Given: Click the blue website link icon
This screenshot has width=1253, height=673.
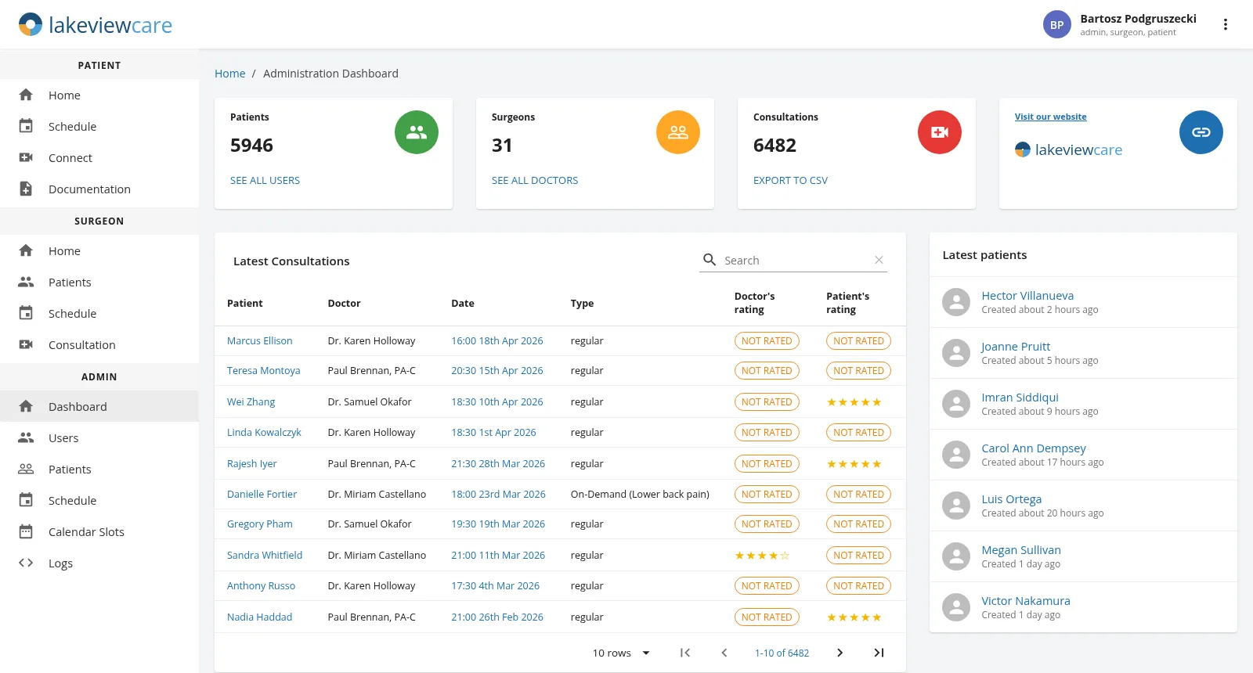Looking at the screenshot, I should click(1201, 132).
